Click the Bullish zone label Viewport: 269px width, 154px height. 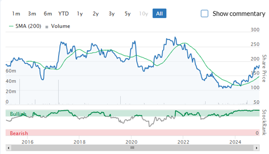[x=18, y=114]
